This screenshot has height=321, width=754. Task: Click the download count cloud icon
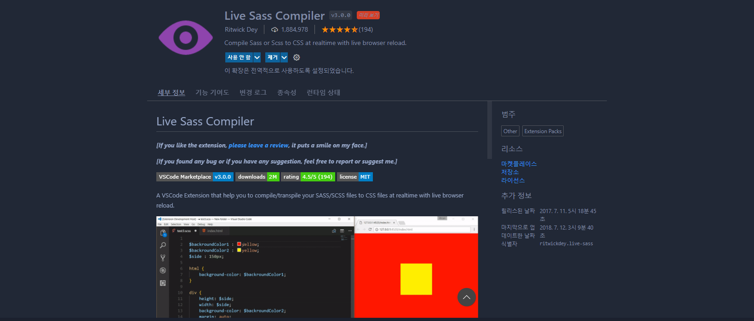(274, 30)
